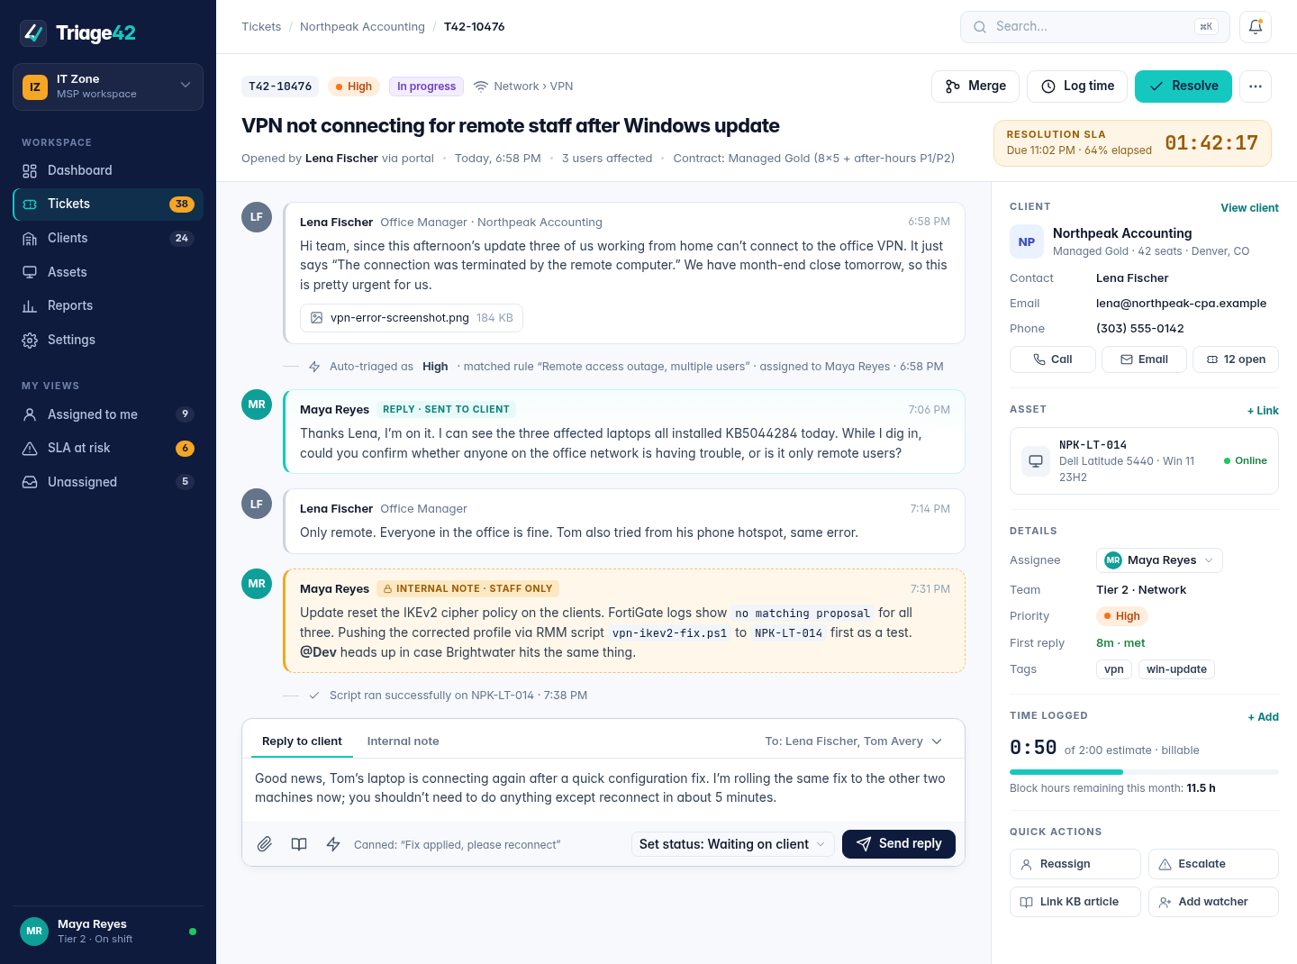Click the Add watcher quick action

click(1213, 902)
